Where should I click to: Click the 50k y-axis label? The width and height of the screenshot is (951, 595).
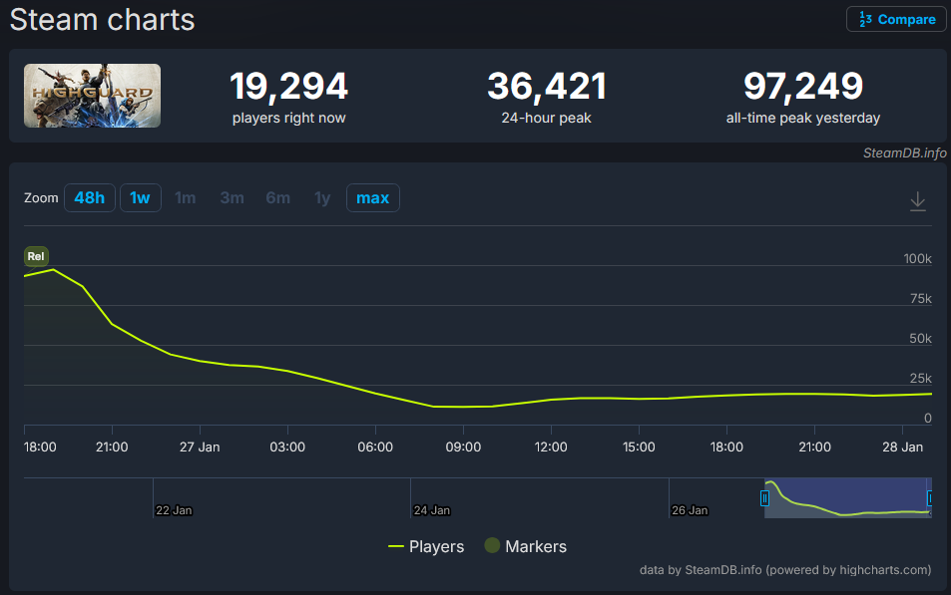920,339
